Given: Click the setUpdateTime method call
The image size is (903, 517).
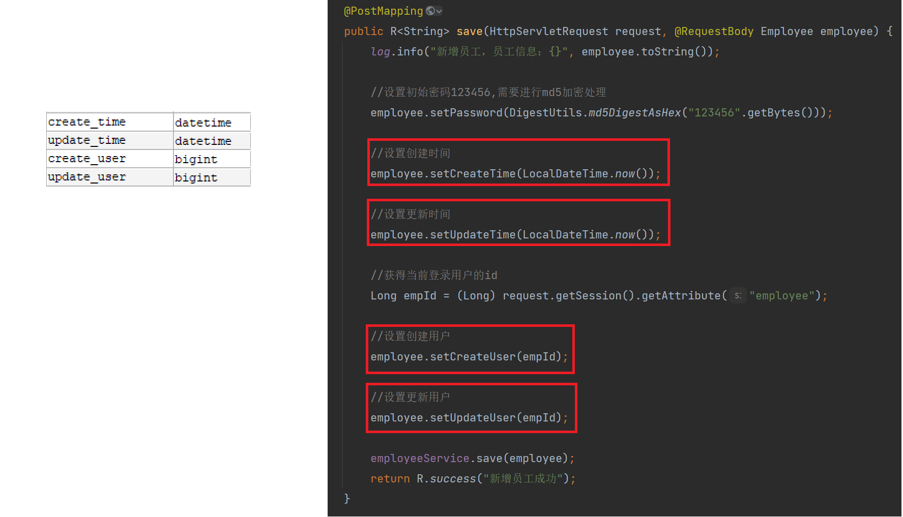Looking at the screenshot, I should click(x=473, y=235).
